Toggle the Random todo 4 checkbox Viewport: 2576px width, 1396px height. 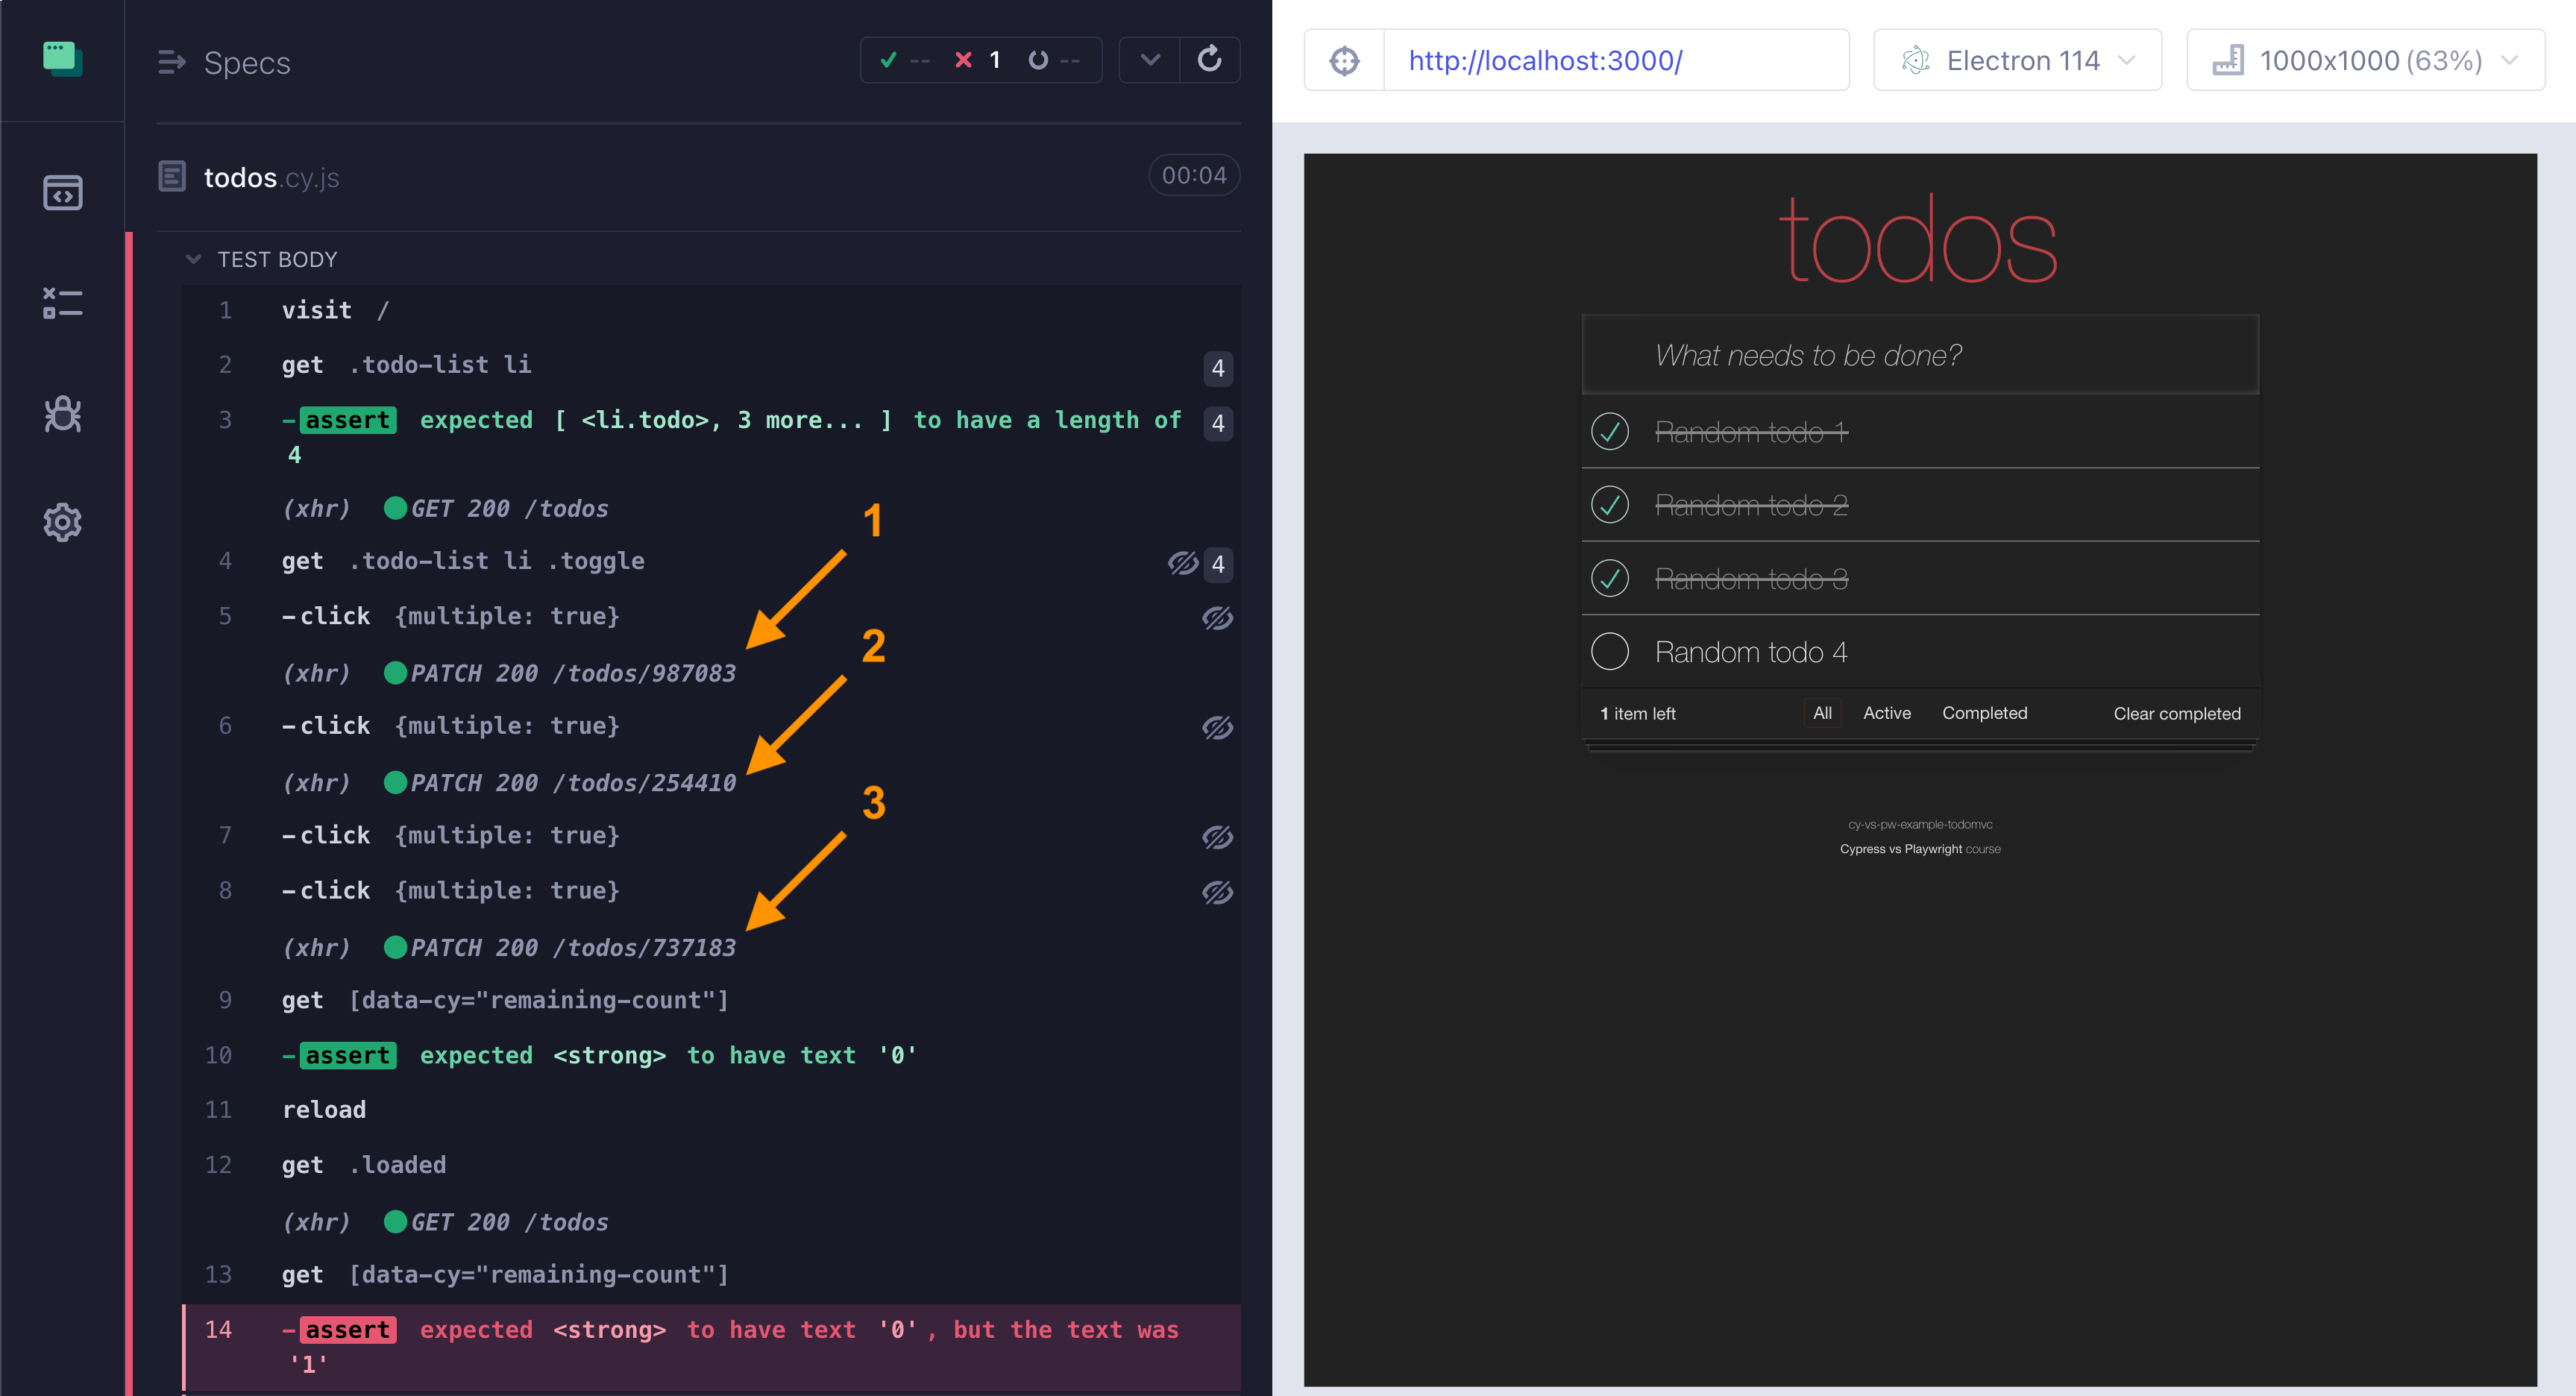pyautogui.click(x=1609, y=652)
